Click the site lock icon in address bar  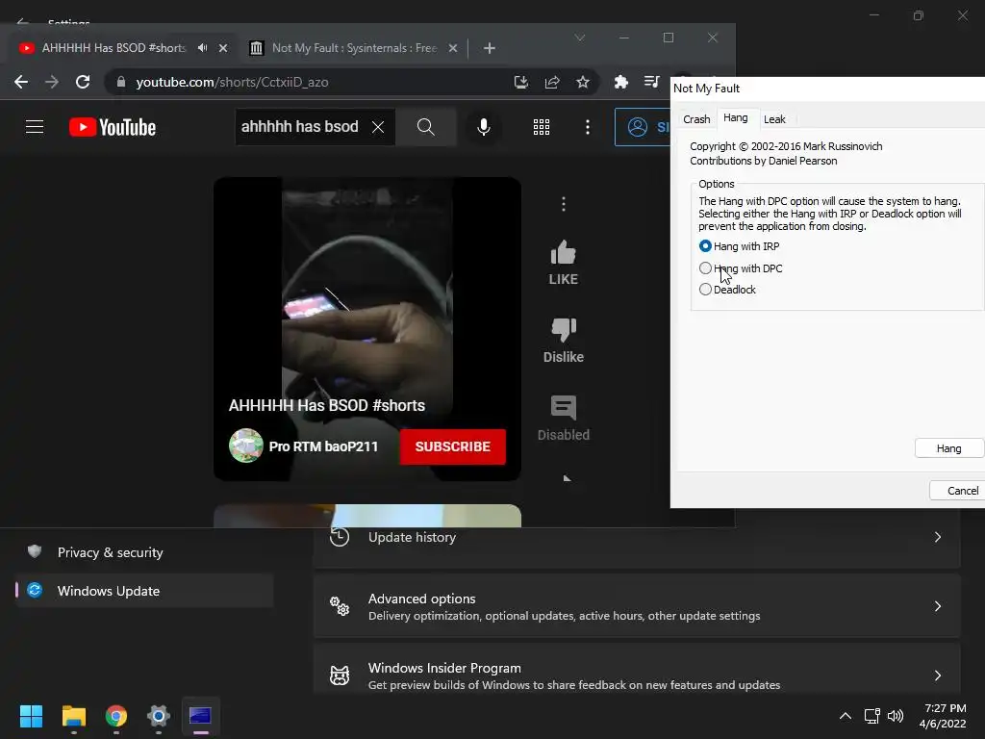121,82
